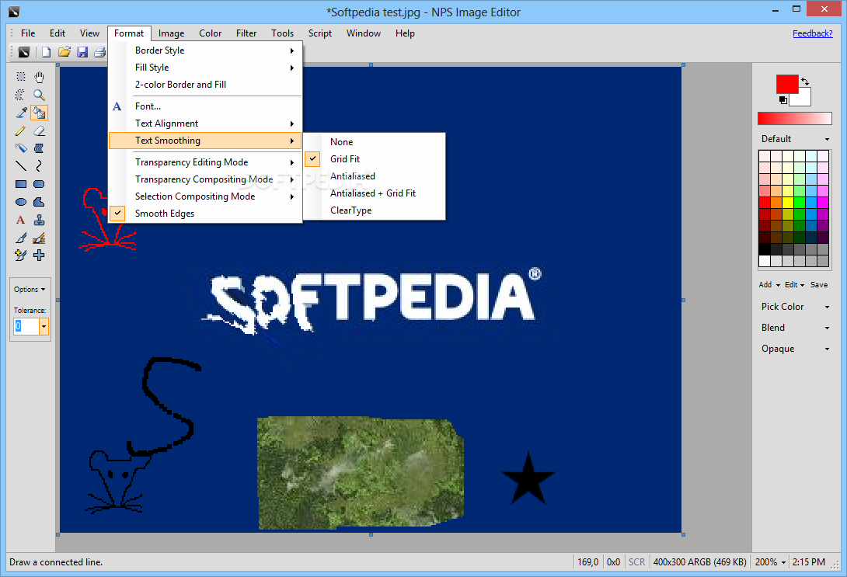847x577 pixels.
Task: Open the 200% zoom level dropdown
Action: pos(770,562)
